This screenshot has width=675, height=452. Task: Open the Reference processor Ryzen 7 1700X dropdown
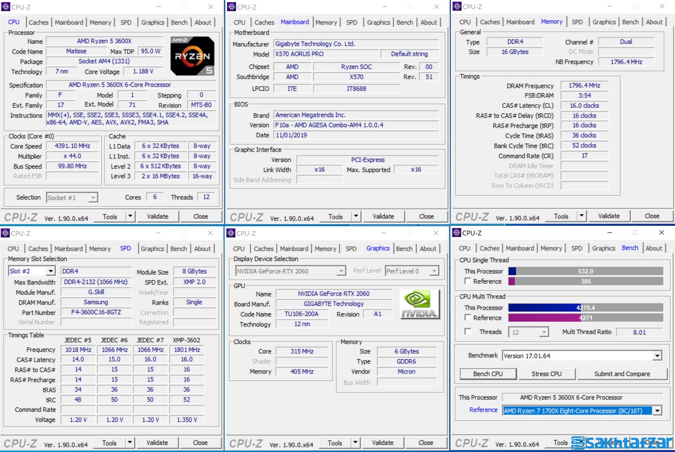point(657,410)
